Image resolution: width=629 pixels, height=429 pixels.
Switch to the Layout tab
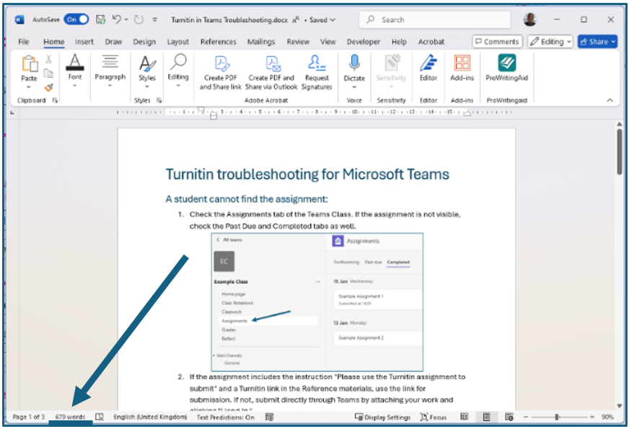[x=177, y=42]
